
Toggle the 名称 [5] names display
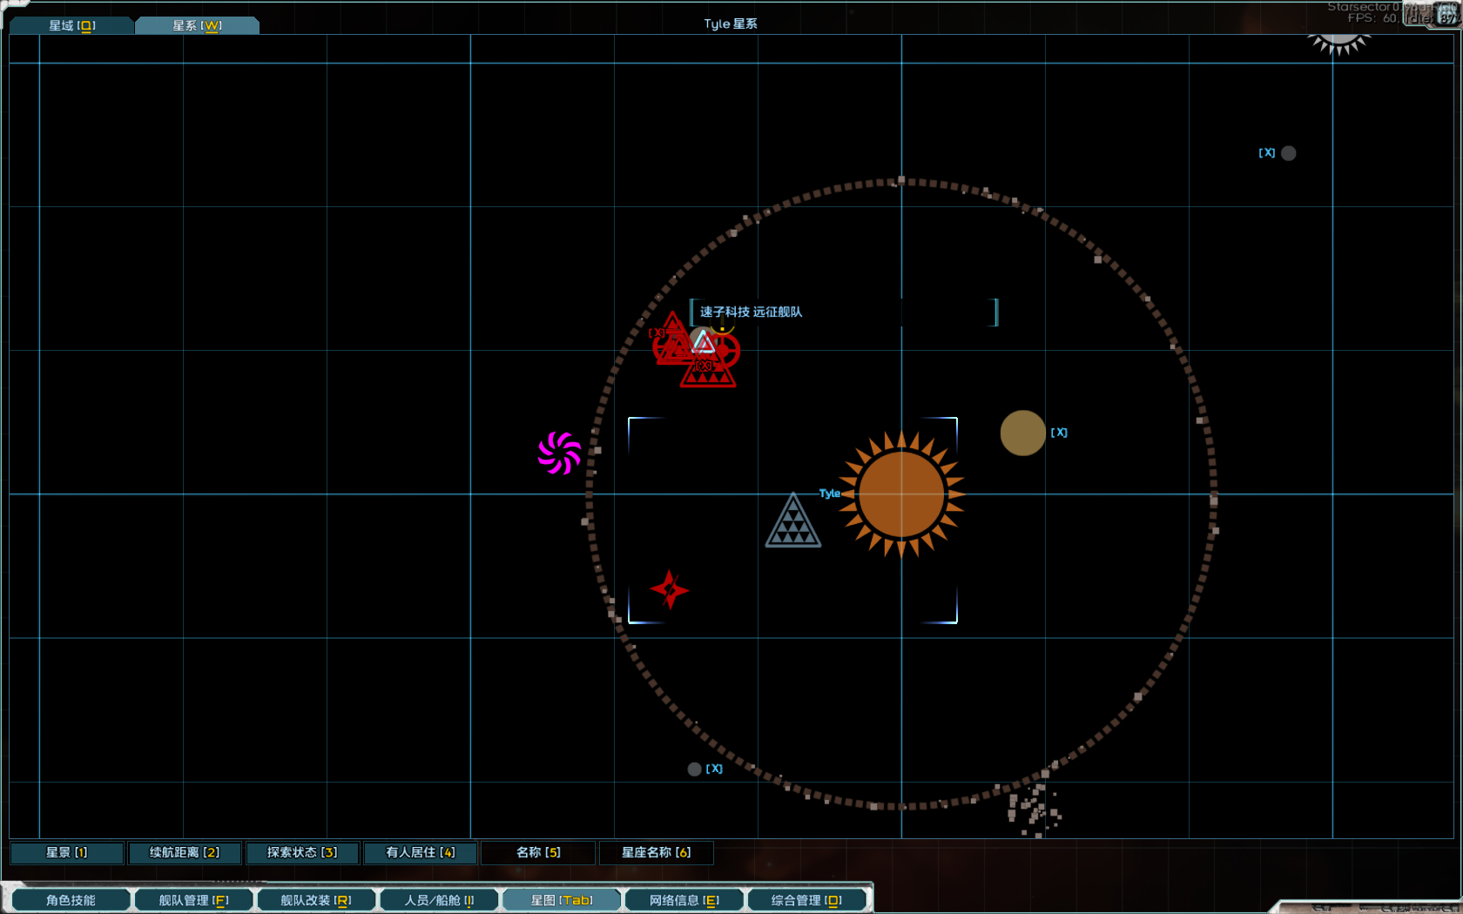click(x=538, y=852)
